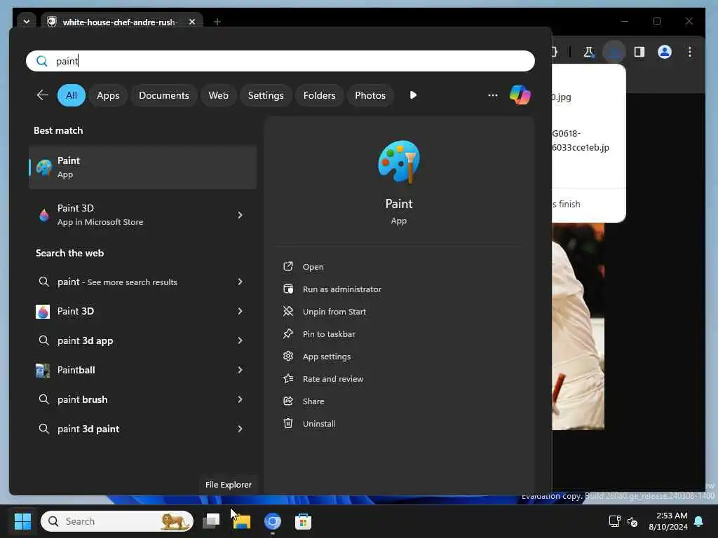This screenshot has width=718, height=538.
Task: Open the more options ellipsis in search filters
Action: point(493,95)
